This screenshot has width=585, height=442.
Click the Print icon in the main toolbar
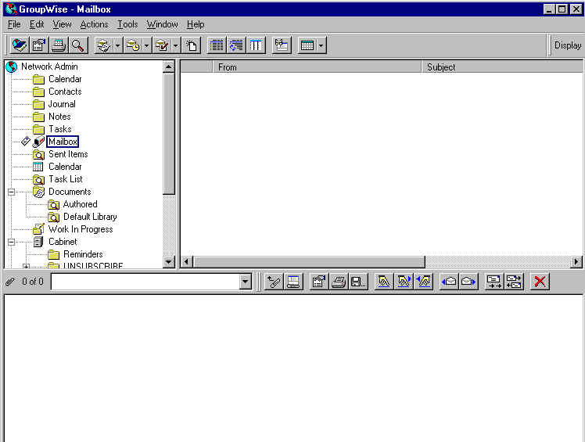pyautogui.click(x=58, y=45)
